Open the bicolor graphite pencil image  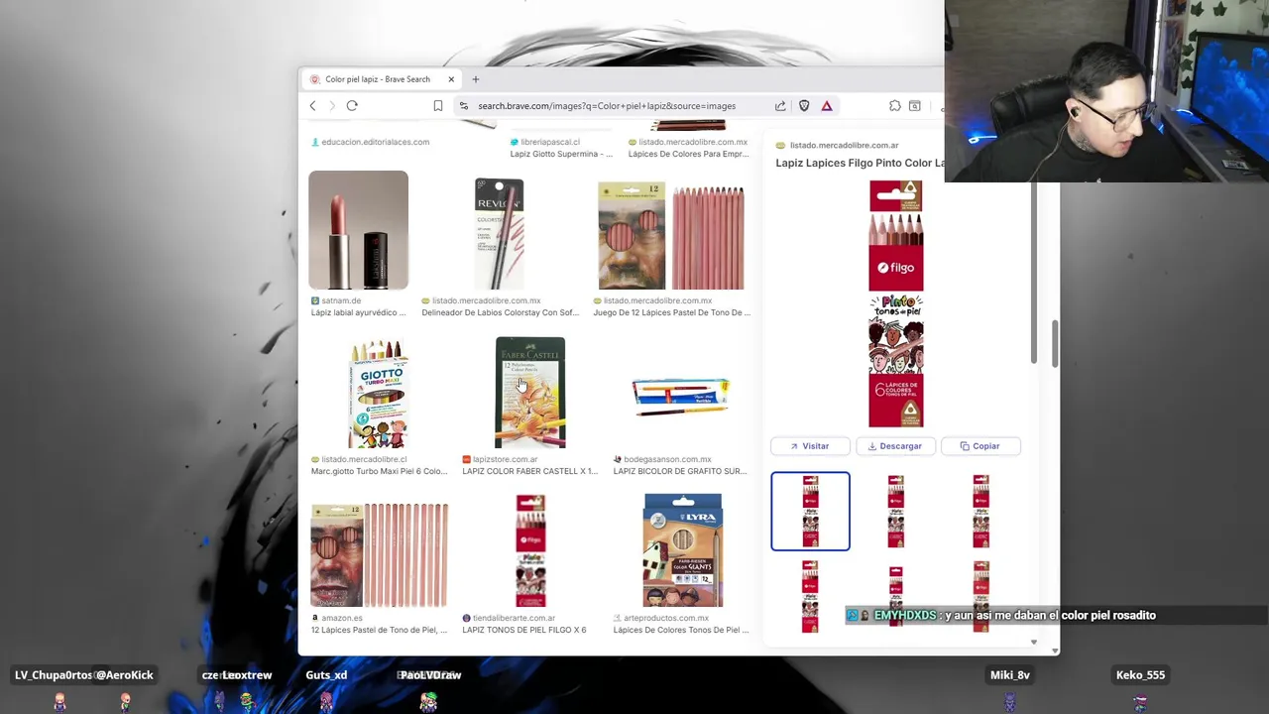[x=681, y=395]
